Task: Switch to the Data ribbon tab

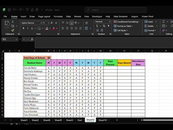Action: pos(69,16)
